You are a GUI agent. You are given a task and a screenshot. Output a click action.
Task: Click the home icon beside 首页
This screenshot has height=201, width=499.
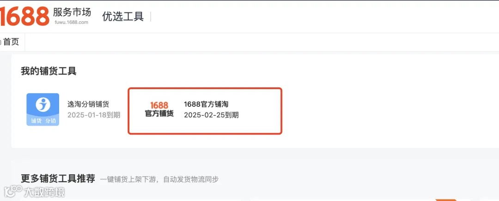0,42
